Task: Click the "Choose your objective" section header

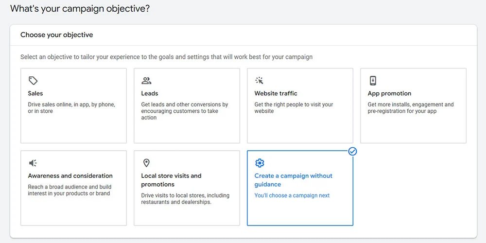Action: [x=56, y=35]
